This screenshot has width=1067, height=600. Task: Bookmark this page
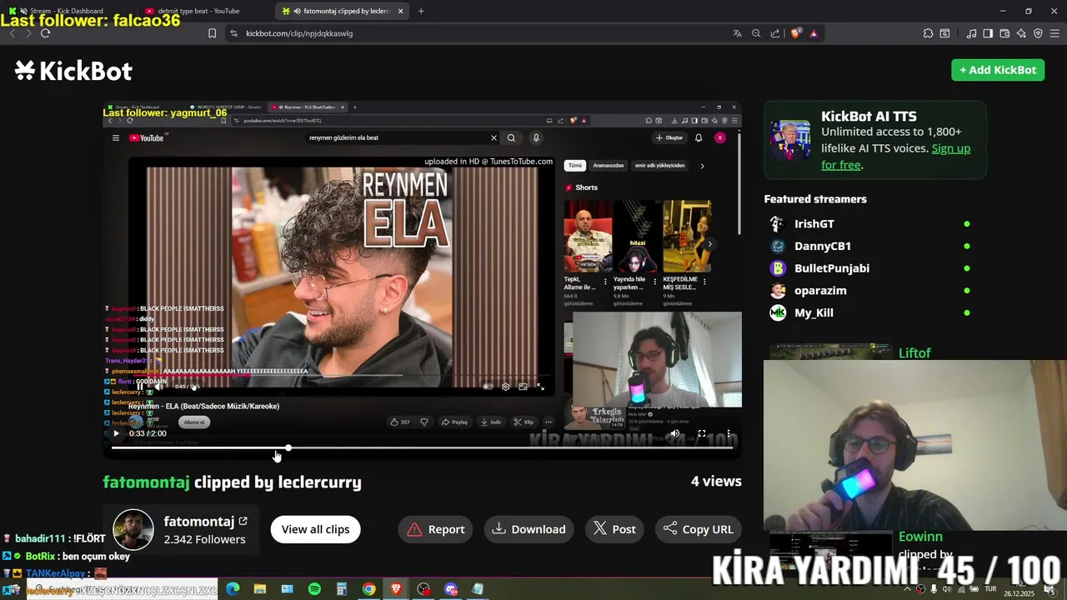click(212, 33)
